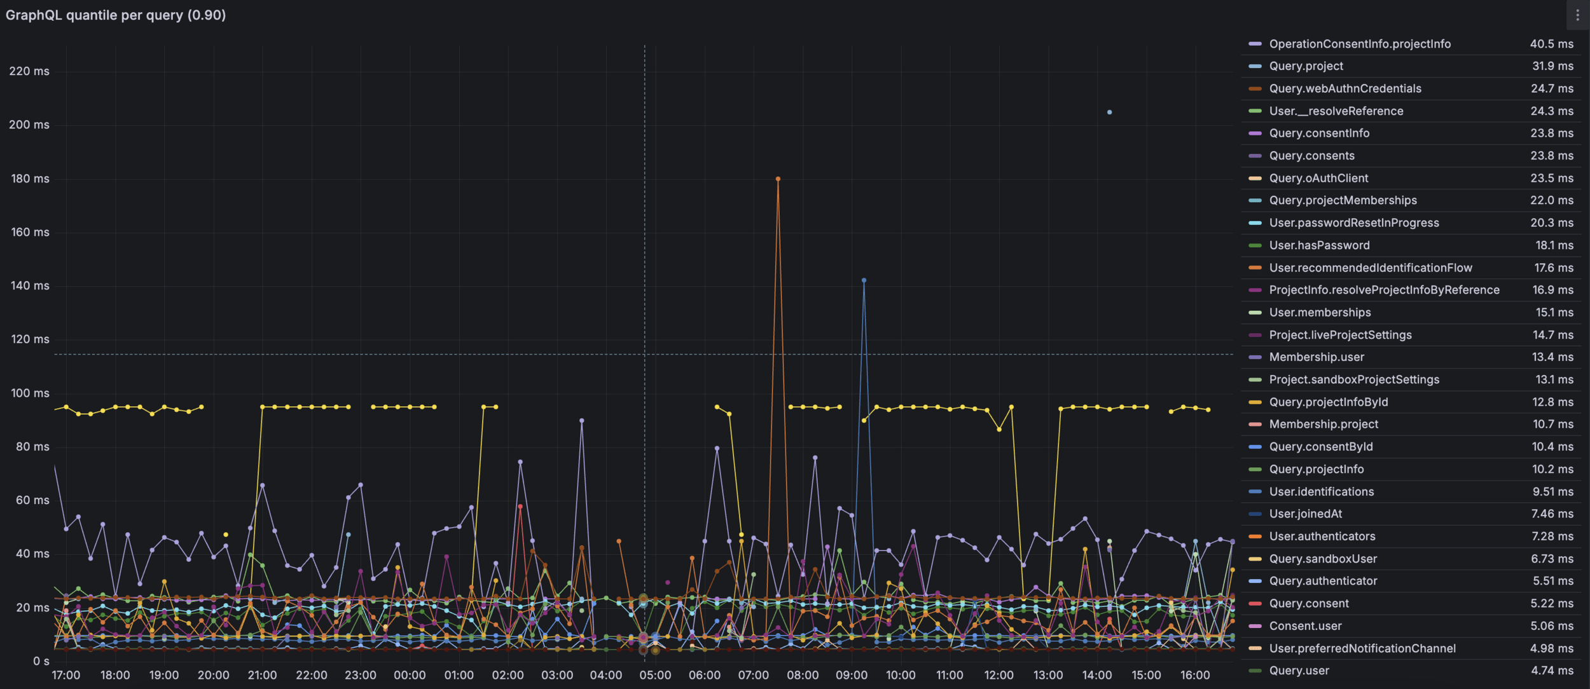This screenshot has width=1590, height=689.
Task: Click the OperationConsentInfo.projectInfo legend color swatch
Action: 1255,44
